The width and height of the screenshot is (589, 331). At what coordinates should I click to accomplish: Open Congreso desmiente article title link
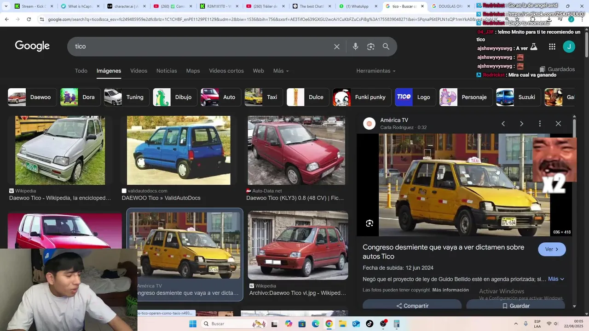click(444, 252)
